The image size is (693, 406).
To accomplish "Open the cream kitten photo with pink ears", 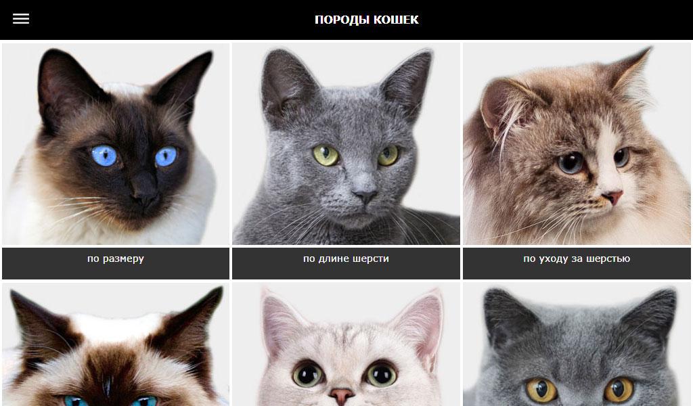I will pos(346,344).
